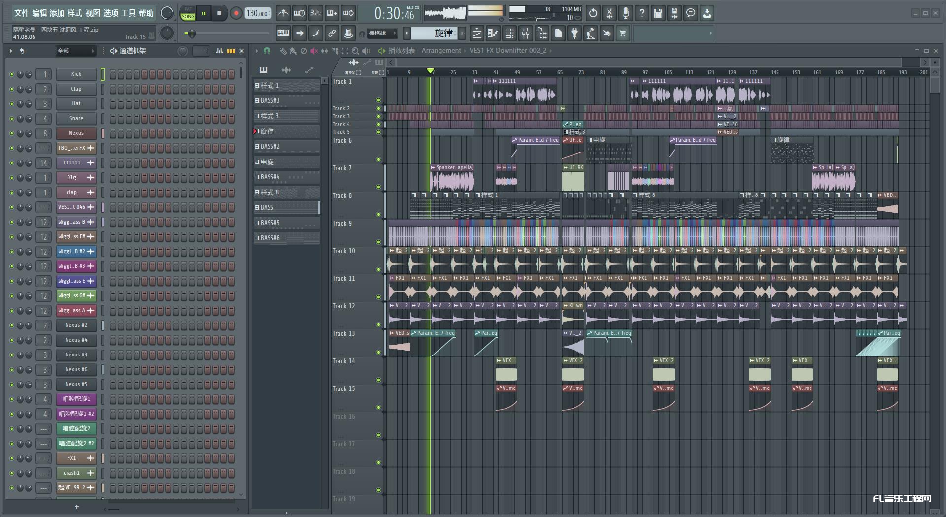
Task: Click the Nexus channel button
Action: [76, 133]
